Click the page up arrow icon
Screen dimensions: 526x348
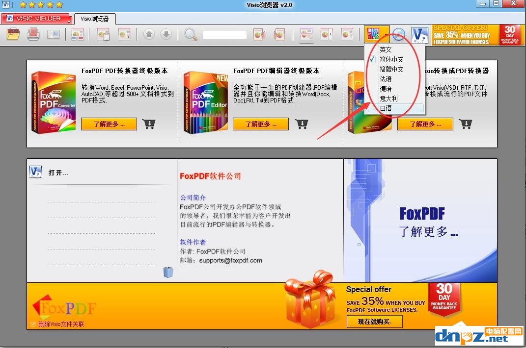pos(149,34)
